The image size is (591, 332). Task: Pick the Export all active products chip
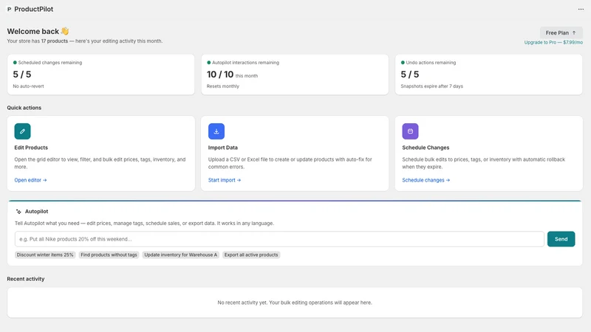coord(251,255)
